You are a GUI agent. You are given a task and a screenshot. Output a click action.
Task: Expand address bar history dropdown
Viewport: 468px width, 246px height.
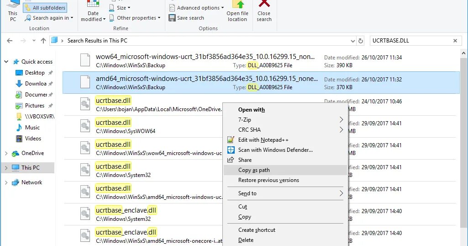pos(352,41)
